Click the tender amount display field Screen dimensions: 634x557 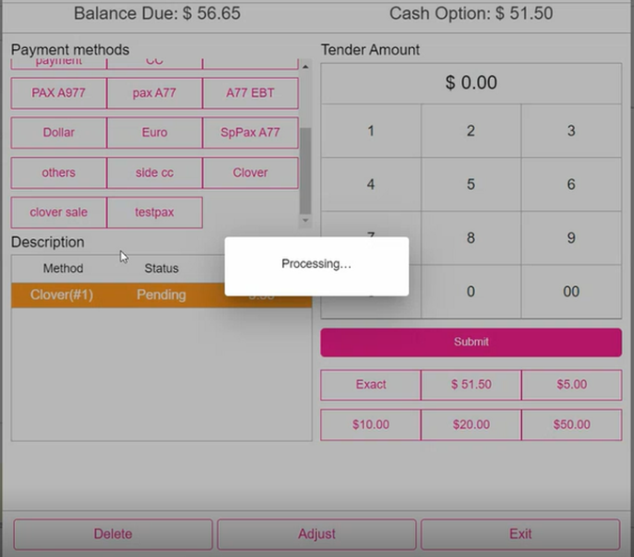pyautogui.click(x=470, y=83)
